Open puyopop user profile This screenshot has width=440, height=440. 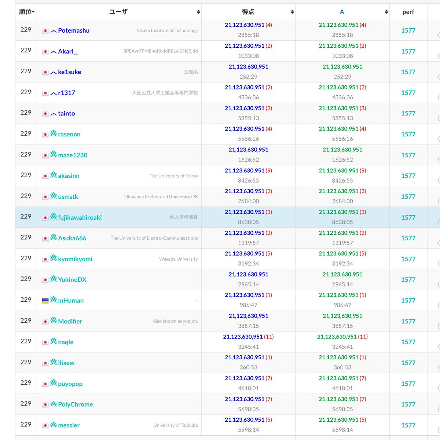coord(70,384)
